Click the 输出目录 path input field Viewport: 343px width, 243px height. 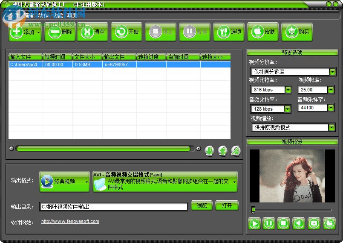[x=113, y=207]
